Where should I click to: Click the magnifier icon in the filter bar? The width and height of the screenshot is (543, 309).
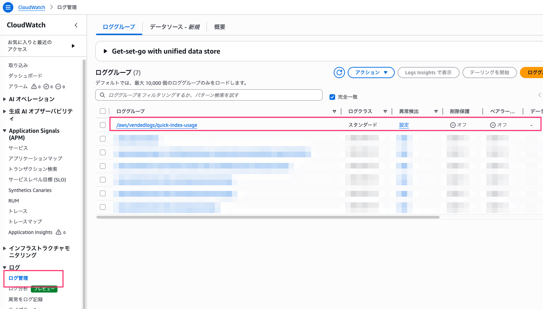[102, 95]
